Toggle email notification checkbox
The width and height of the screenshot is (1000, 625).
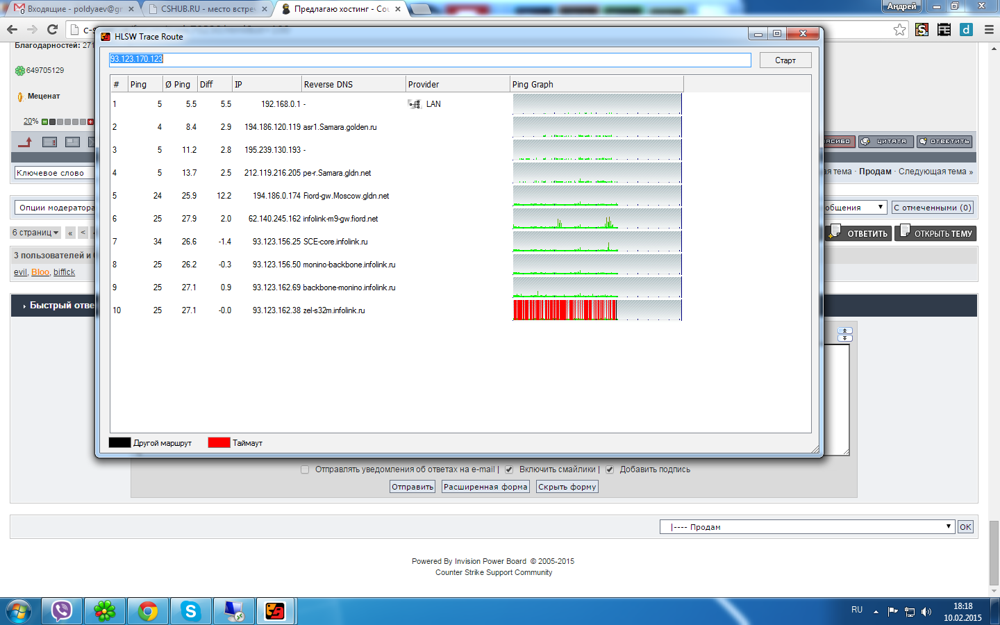point(305,469)
